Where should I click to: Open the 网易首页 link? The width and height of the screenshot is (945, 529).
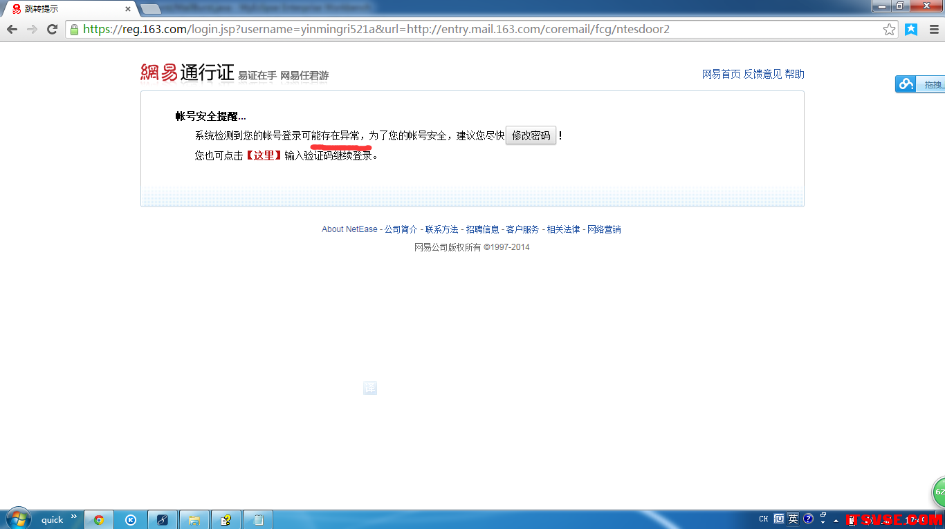[x=721, y=74]
